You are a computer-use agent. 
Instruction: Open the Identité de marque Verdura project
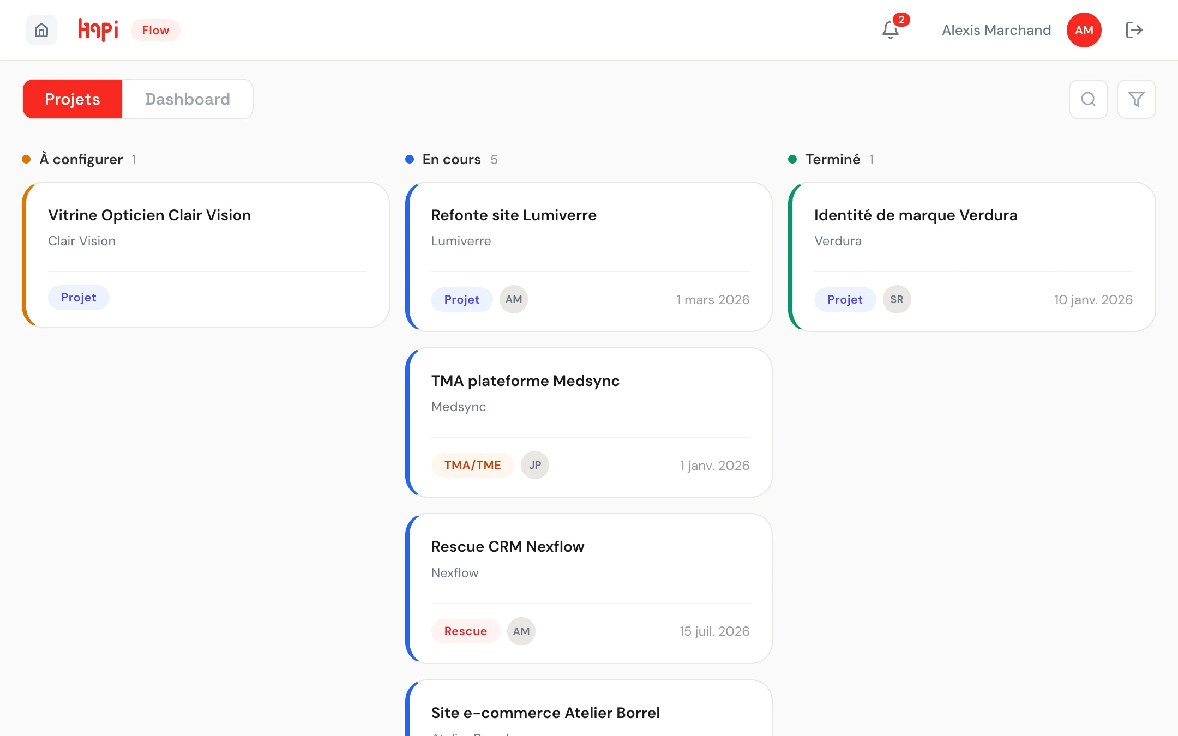point(972,257)
